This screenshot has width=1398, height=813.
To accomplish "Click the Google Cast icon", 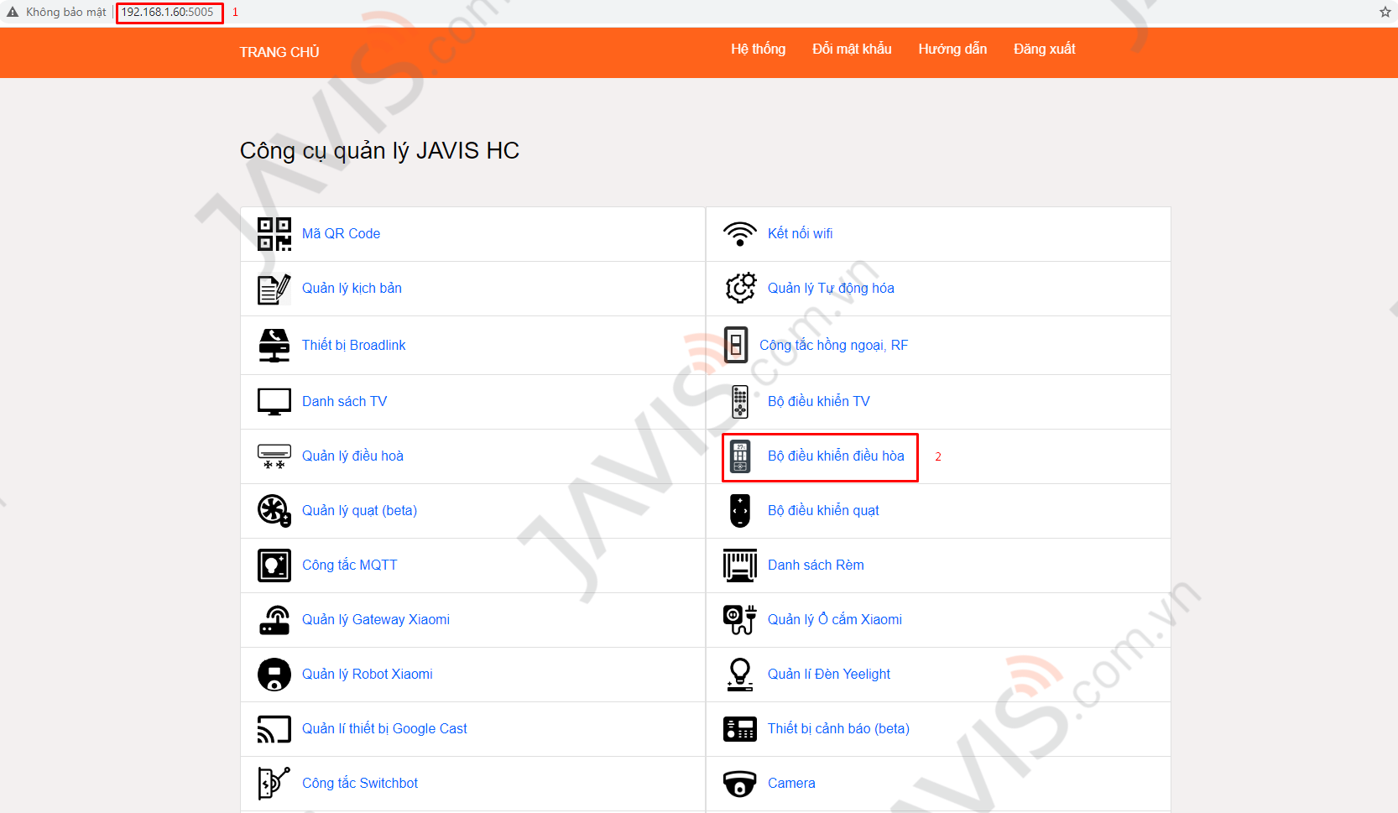I will pos(274,729).
